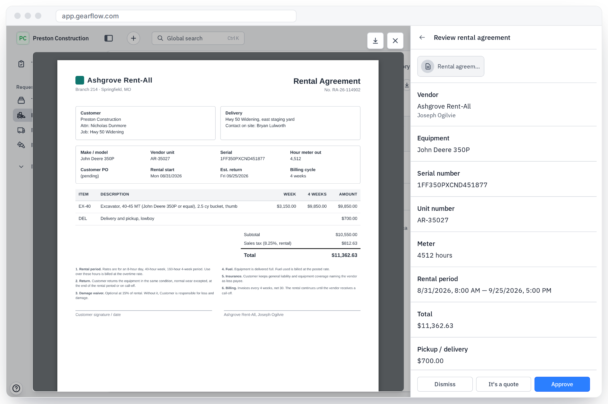Expand the sidebar chevron section
This screenshot has width=608, height=404.
(21, 166)
